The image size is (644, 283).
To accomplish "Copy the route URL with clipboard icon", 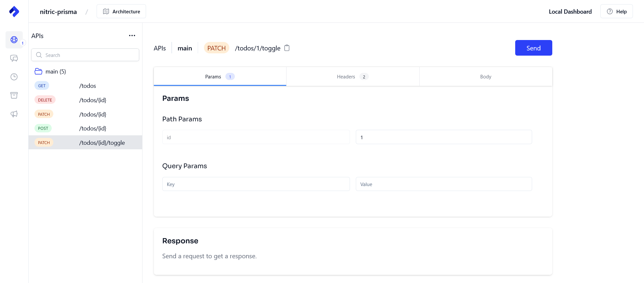I will (x=287, y=48).
